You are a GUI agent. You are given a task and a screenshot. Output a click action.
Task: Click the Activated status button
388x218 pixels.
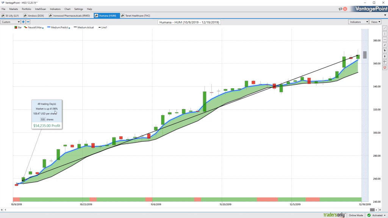[x=376, y=215]
